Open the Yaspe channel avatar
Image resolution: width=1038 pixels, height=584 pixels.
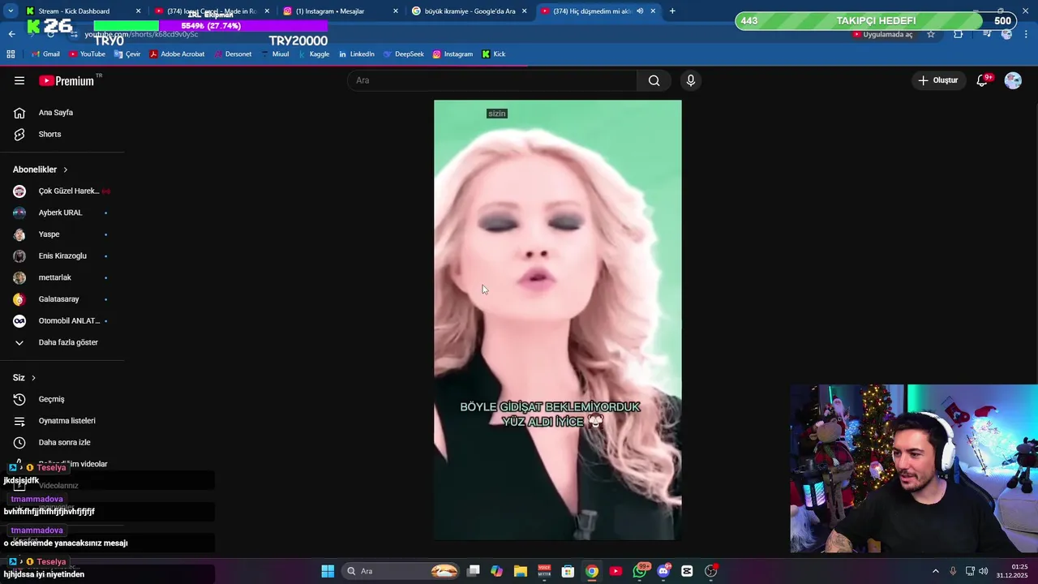point(19,234)
